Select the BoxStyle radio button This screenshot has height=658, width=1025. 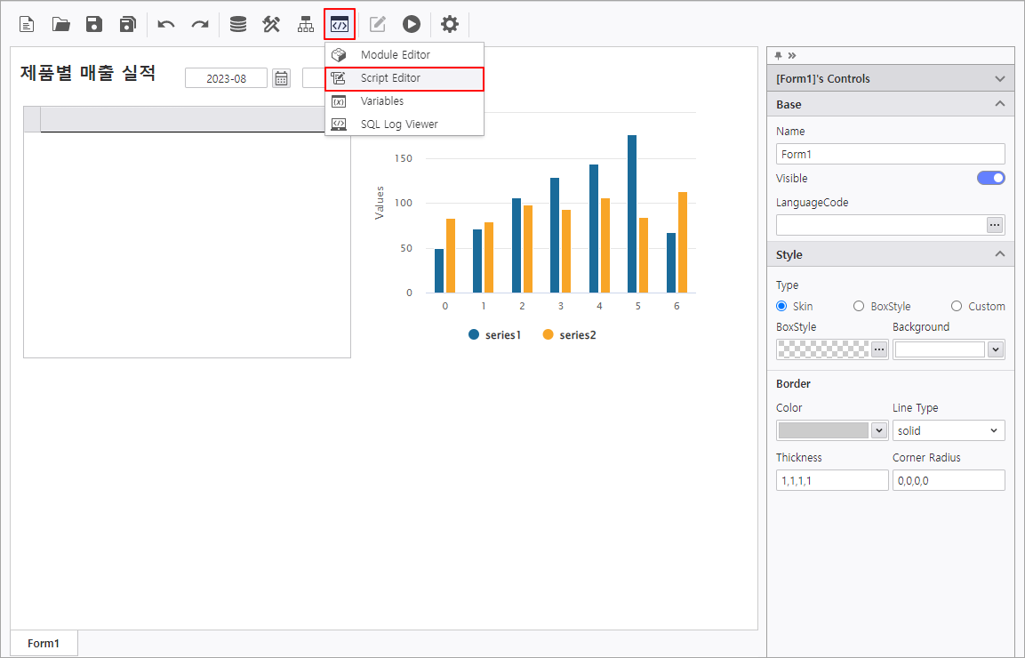click(858, 306)
